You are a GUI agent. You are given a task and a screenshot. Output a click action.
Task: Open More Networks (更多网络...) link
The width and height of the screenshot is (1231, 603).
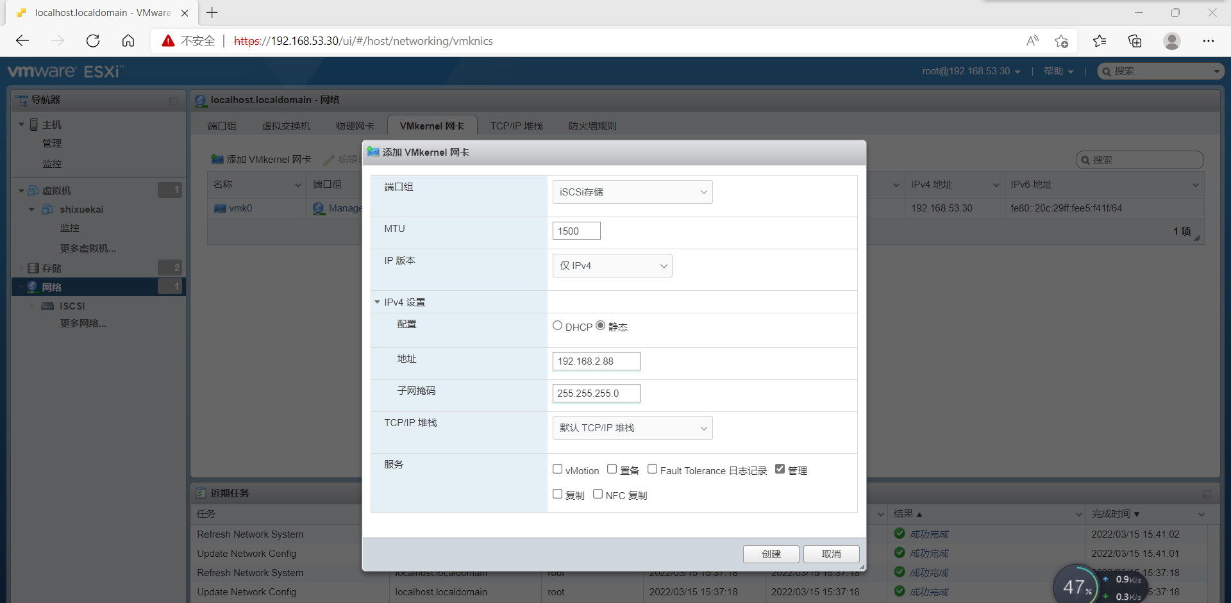[x=83, y=324]
